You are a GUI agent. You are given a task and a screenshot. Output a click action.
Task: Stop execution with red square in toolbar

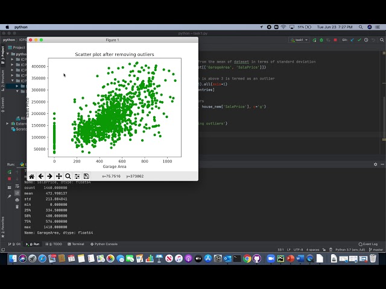click(335, 40)
